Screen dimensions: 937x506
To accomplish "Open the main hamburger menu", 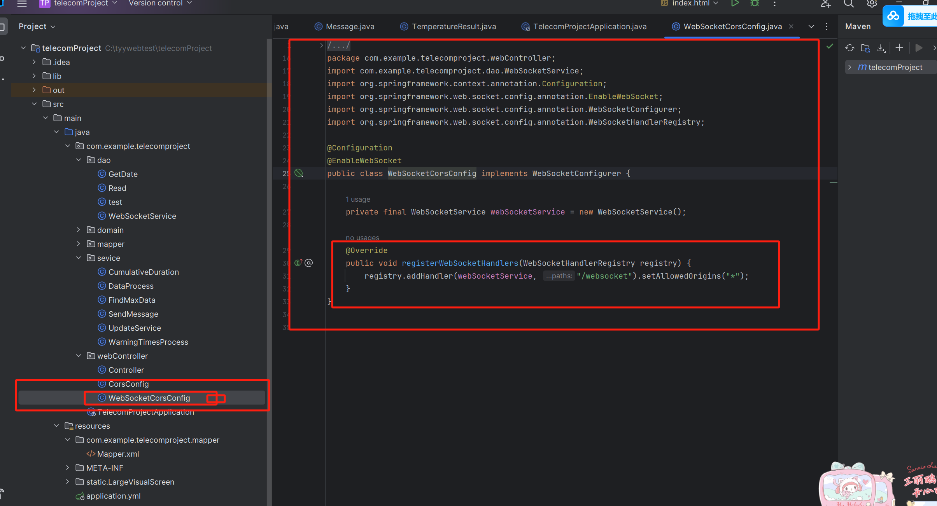I will 22,4.
